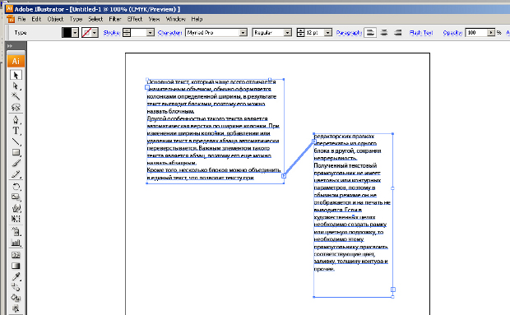510x315 pixels.
Task: Select the Symbol Sprayer tool
Action: (16, 232)
